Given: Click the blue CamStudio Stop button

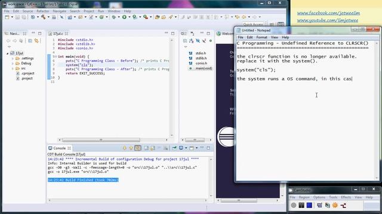Looking at the screenshot, I should pyautogui.click(x=309, y=205).
